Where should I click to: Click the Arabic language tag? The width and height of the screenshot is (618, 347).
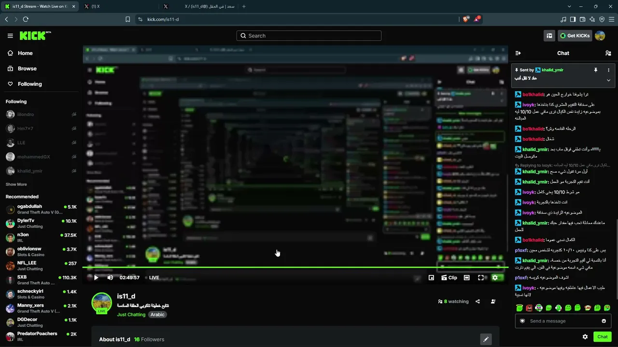(x=157, y=315)
